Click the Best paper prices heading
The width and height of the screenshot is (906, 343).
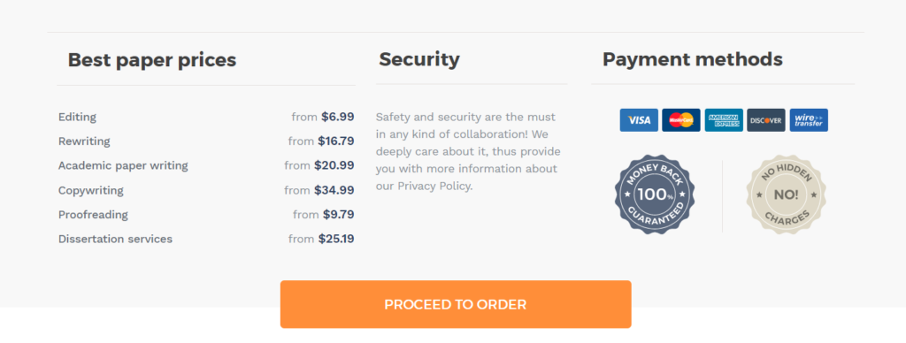point(152,59)
